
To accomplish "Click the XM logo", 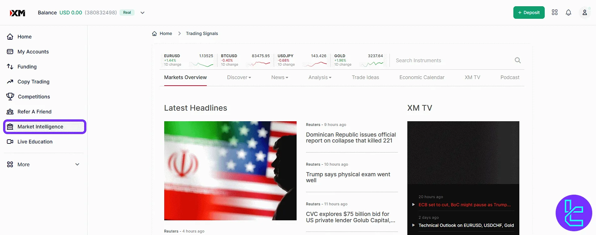I will click(18, 13).
